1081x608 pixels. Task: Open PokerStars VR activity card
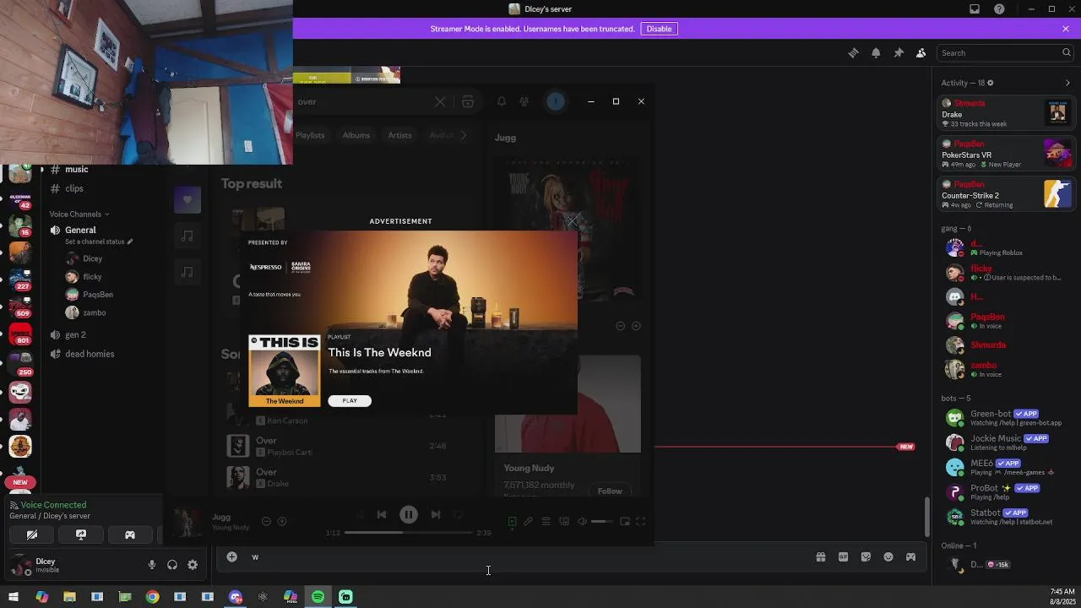[x=1006, y=154]
